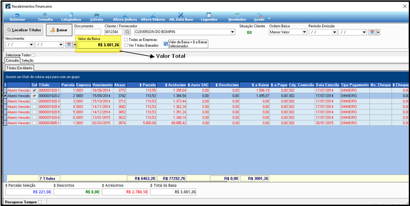Click the Vencimento cell 15/10/2014
410x206 pixels.
pyautogui.click(x=102, y=101)
